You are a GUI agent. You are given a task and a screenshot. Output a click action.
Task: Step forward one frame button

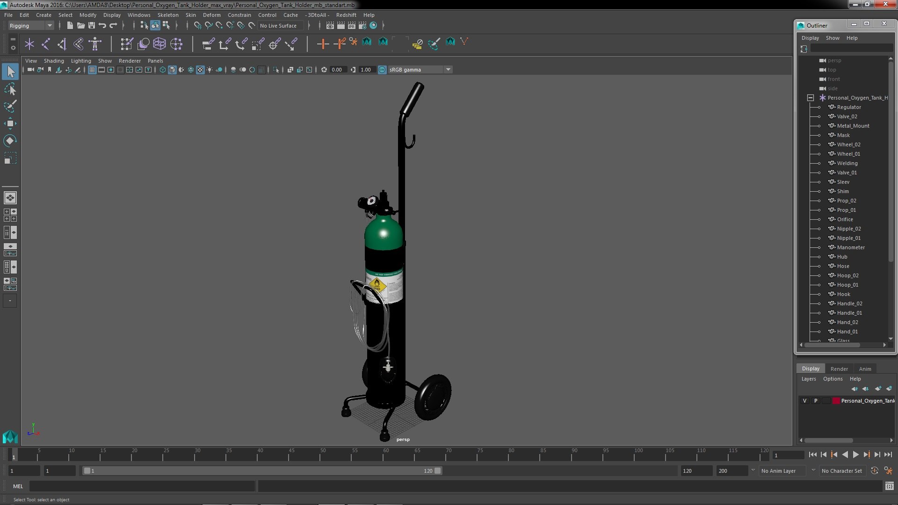point(877,454)
